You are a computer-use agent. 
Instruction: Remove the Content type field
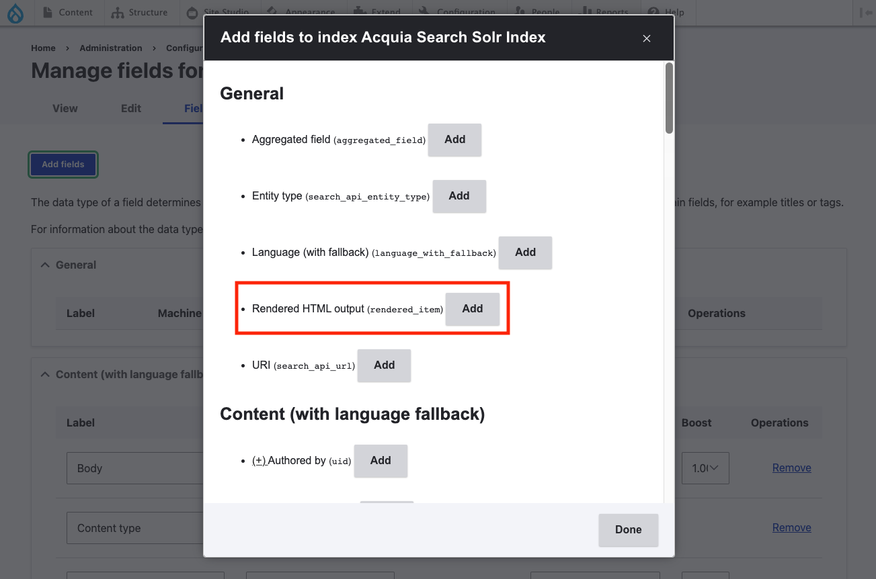click(x=791, y=528)
